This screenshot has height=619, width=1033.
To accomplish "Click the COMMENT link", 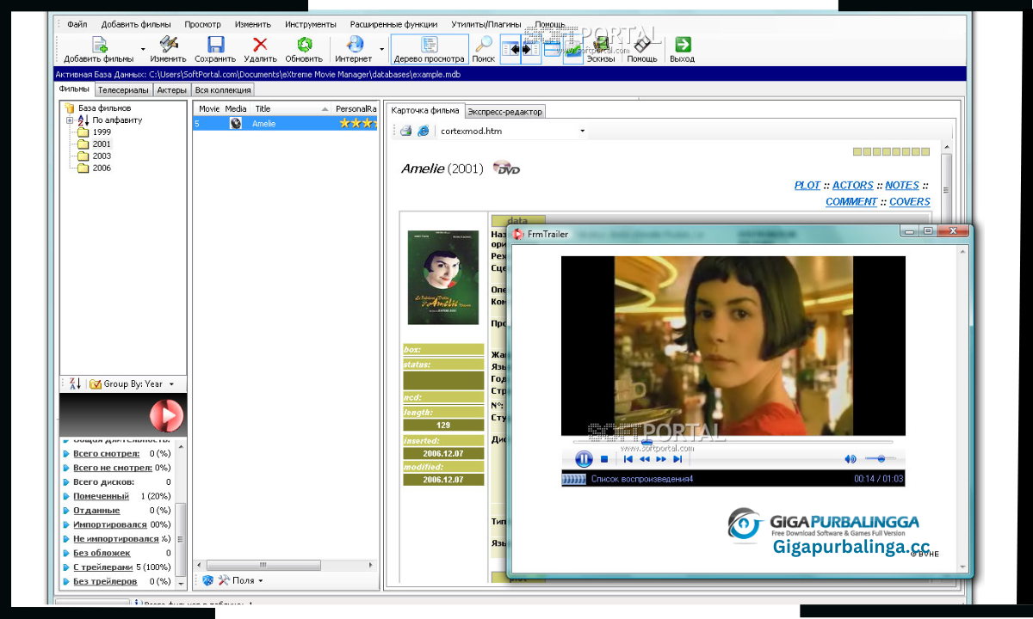I will click(851, 201).
